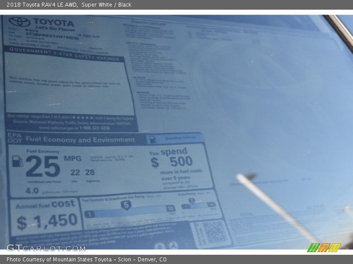
Task: Click the greenhouse gas rating 5 marker
Action: [x=126, y=205]
